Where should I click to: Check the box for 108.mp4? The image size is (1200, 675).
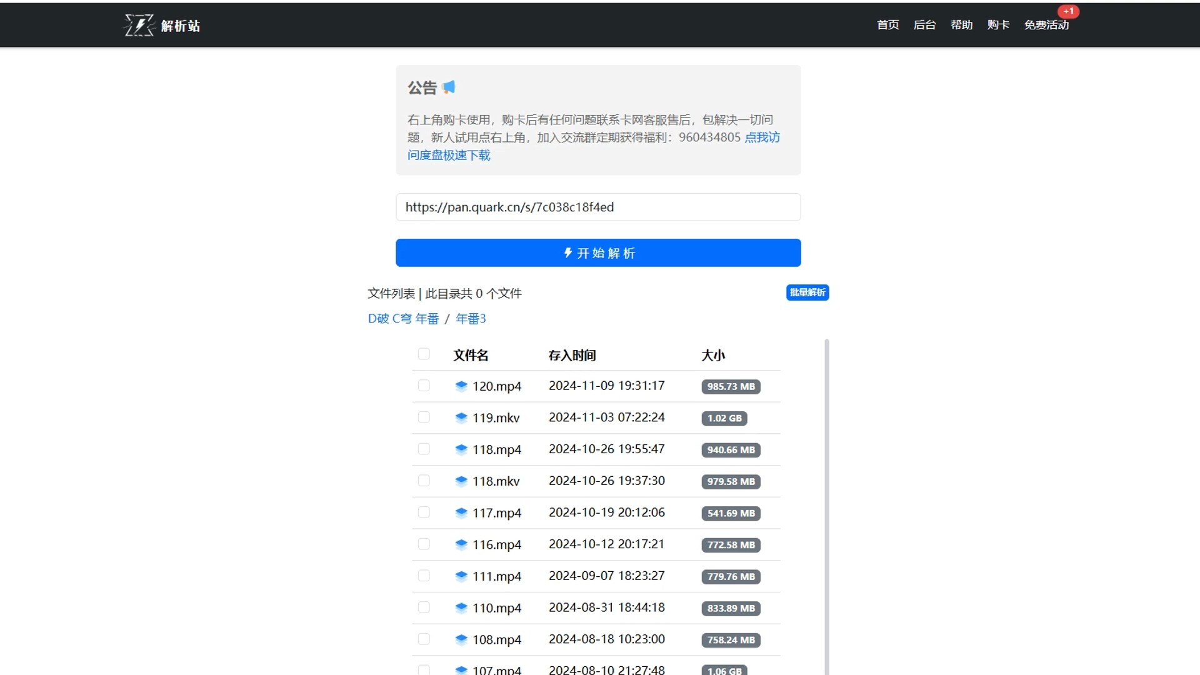click(x=424, y=639)
